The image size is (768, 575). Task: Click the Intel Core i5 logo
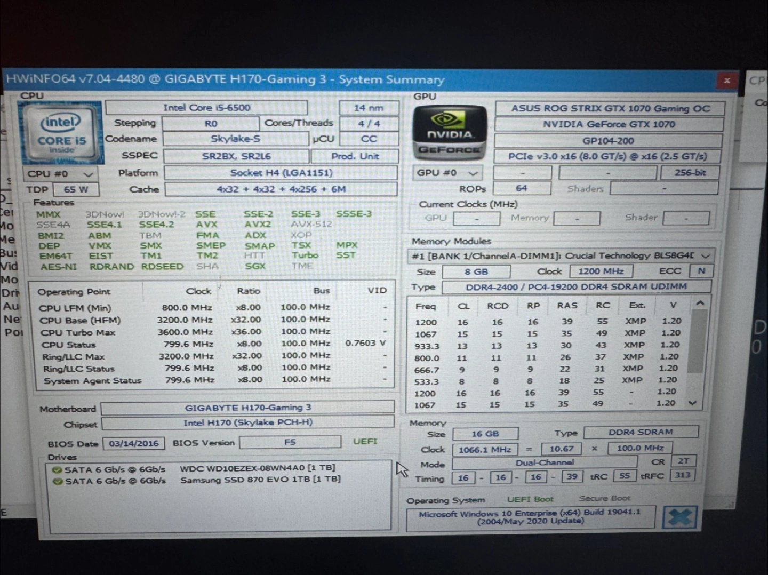point(61,133)
